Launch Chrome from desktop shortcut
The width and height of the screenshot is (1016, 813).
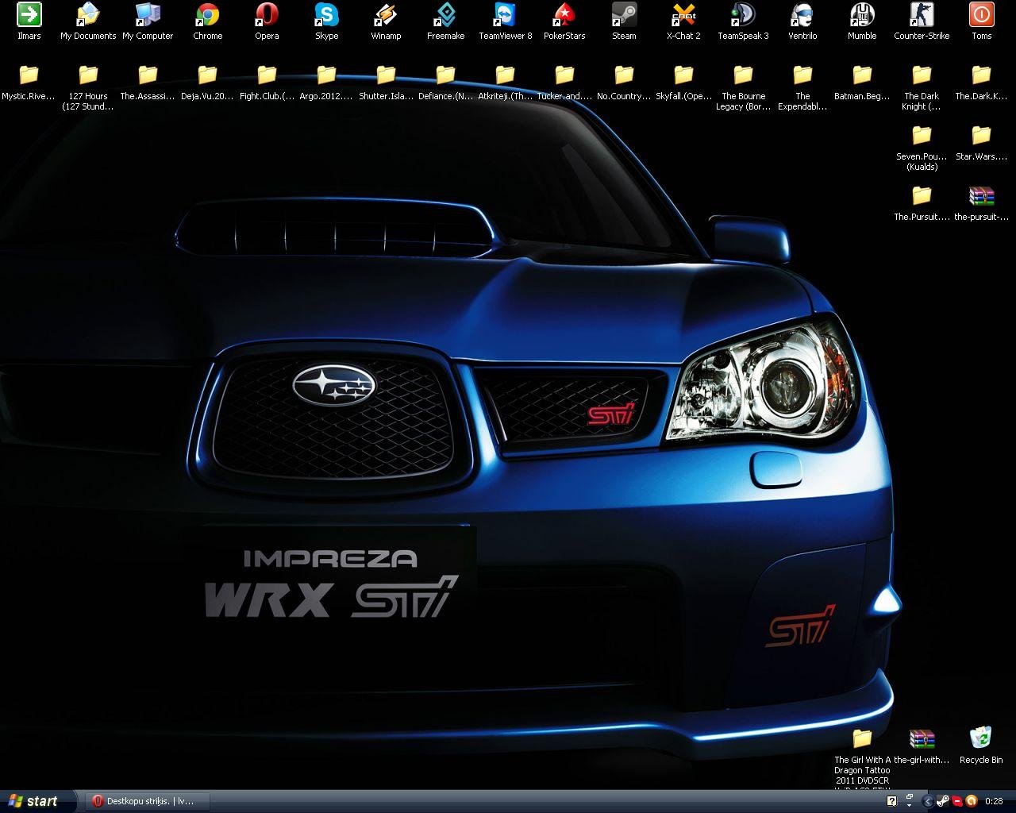pos(207,21)
